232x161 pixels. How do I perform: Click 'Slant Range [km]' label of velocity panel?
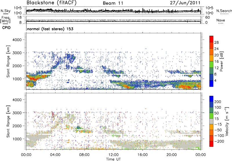pyautogui.click(x=8, y=121)
